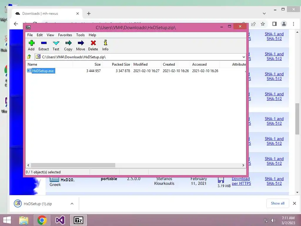301x226 pixels.
Task: Sort by Accessed column header
Action: point(205,64)
